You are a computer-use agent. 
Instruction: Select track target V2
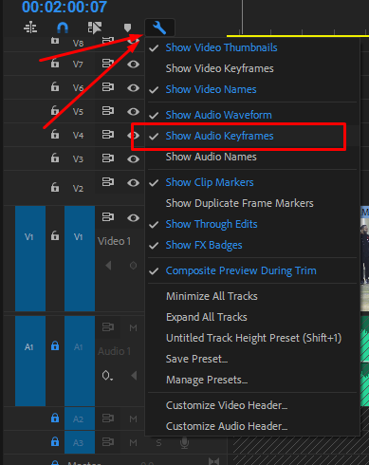[x=78, y=188]
